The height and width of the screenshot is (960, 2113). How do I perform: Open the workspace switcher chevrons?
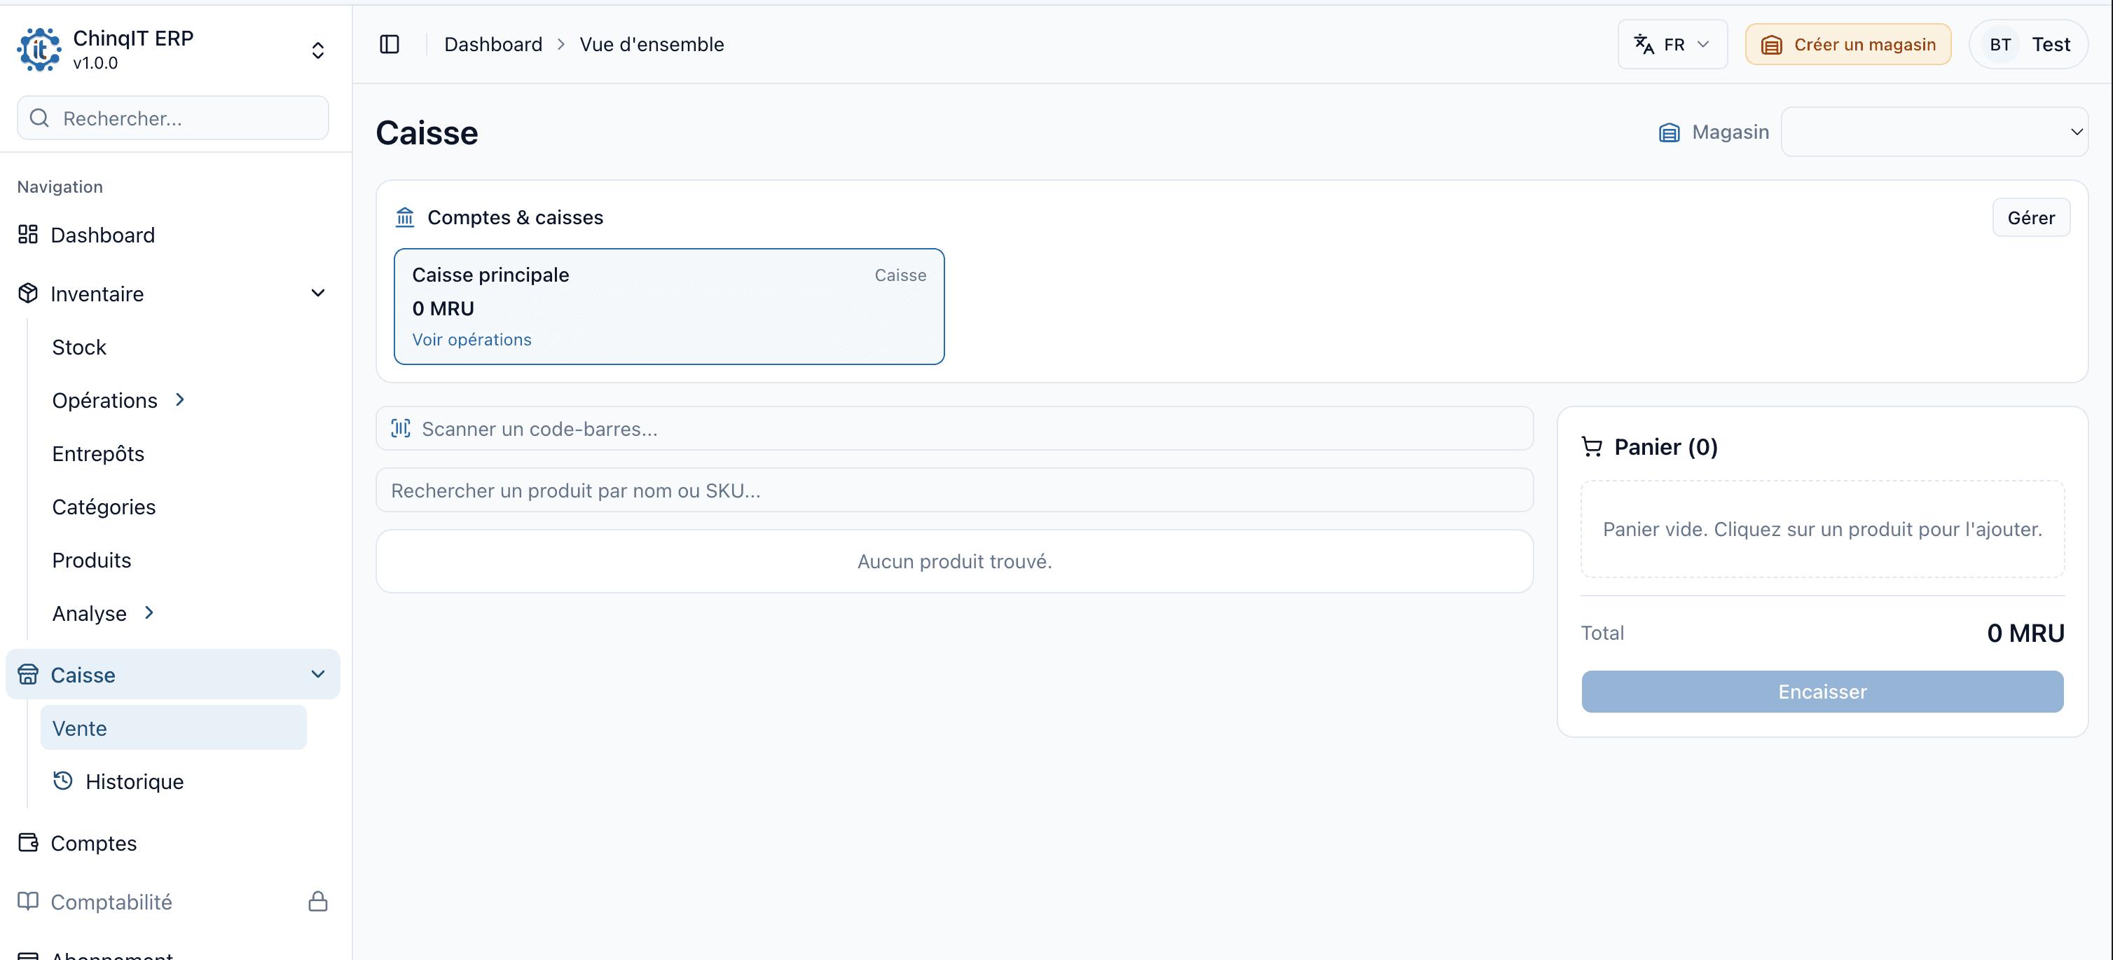point(318,51)
